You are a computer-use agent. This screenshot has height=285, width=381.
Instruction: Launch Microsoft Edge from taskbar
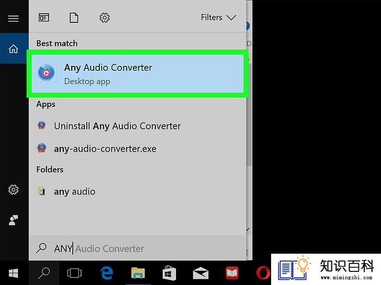[107, 273]
